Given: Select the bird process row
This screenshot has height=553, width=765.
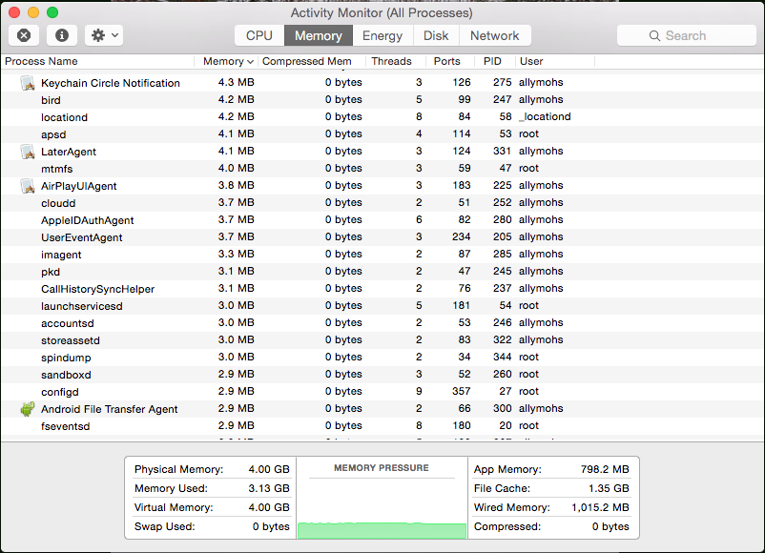Looking at the screenshot, I should click(x=382, y=100).
